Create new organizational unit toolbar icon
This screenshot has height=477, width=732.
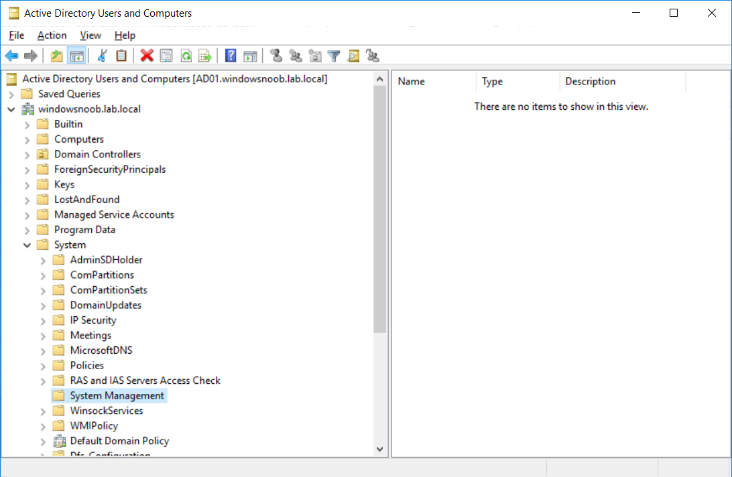click(315, 56)
